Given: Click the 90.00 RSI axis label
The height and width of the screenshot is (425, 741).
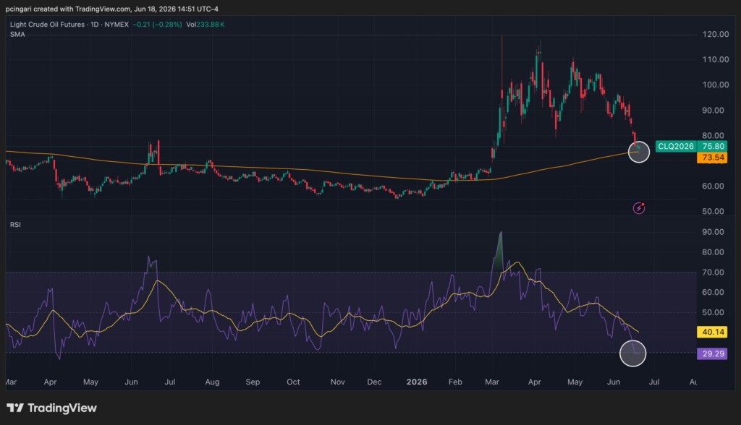Looking at the screenshot, I should (713, 232).
